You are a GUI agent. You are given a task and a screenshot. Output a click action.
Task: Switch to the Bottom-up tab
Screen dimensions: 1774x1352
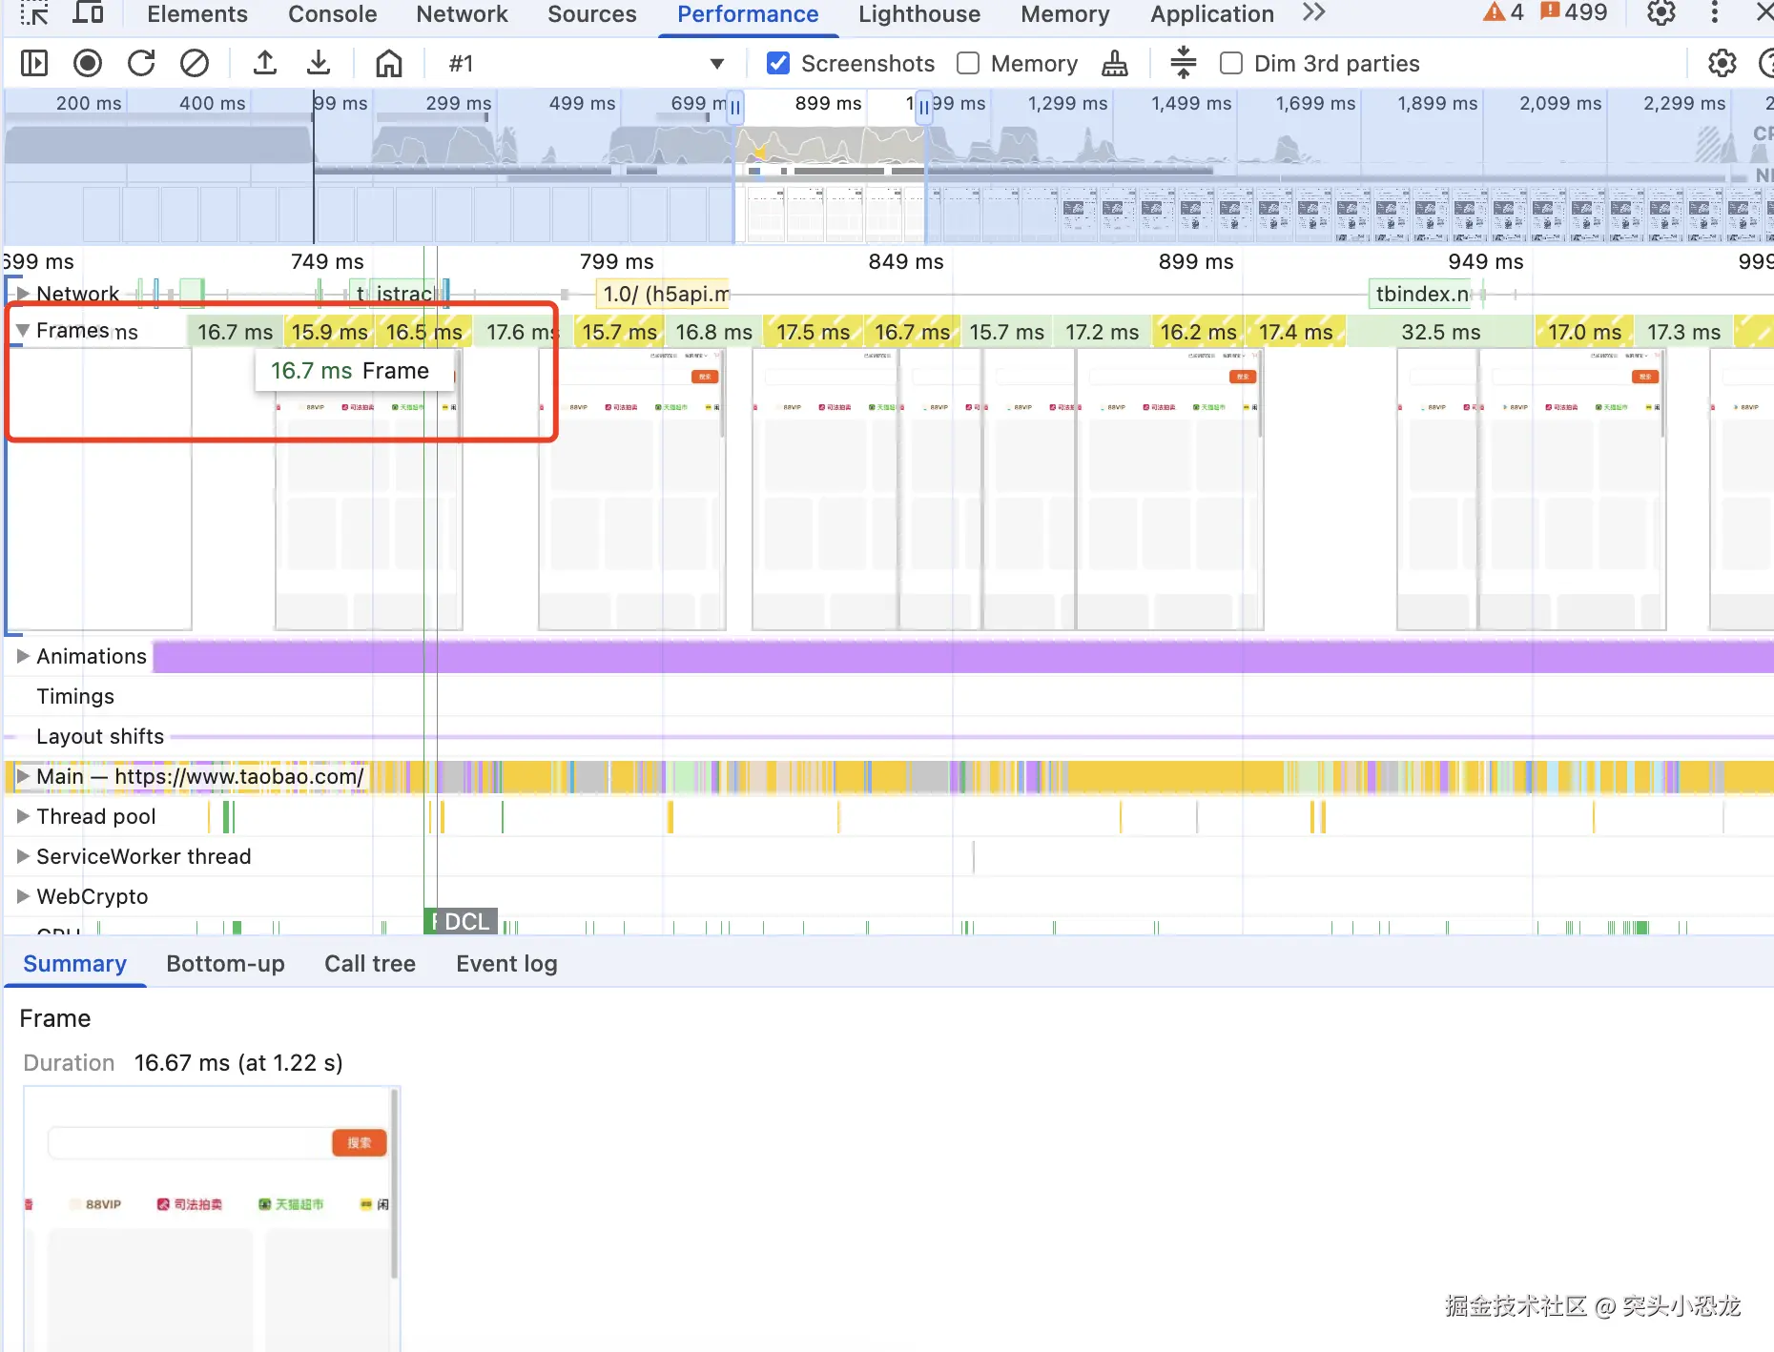point(226,964)
